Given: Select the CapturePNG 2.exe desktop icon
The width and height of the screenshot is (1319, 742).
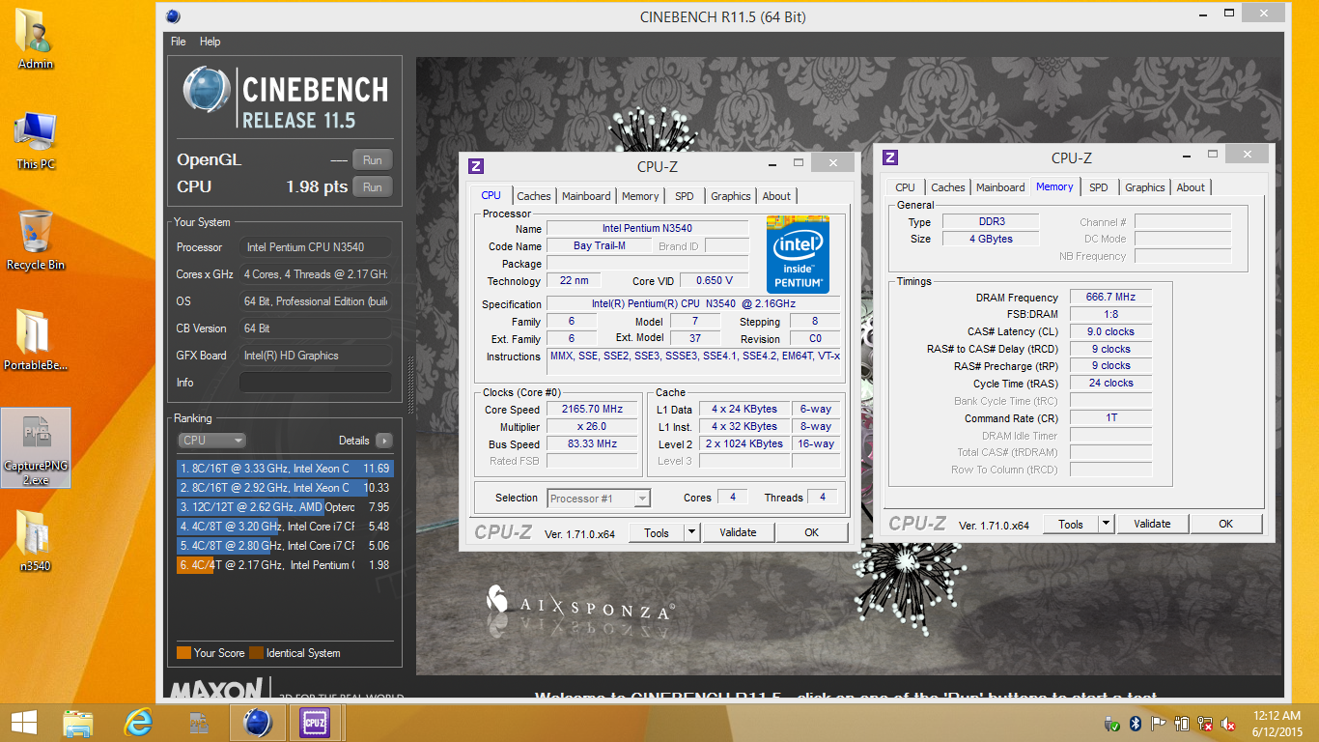Looking at the screenshot, I should pos(36,448).
